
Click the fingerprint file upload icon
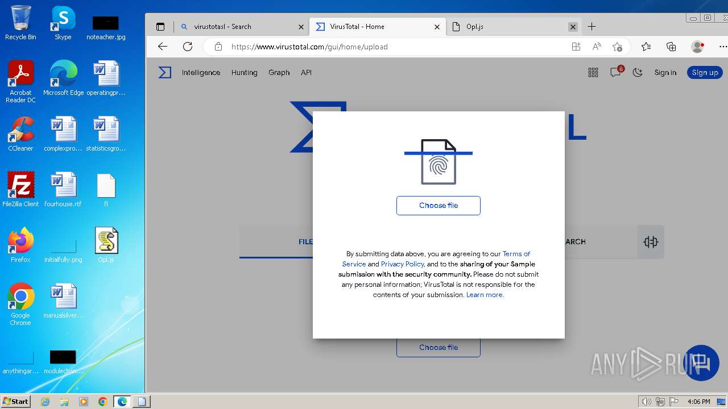pyautogui.click(x=439, y=162)
